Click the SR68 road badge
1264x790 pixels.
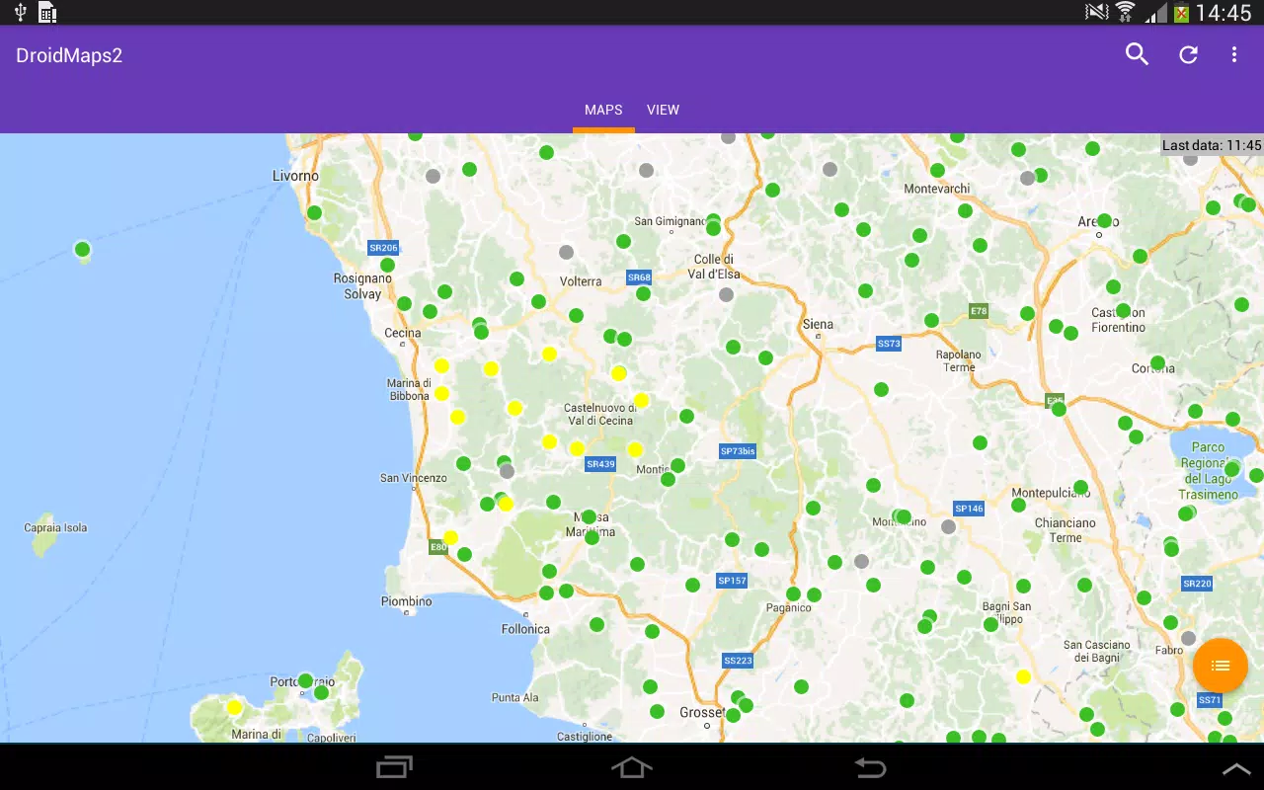point(639,277)
